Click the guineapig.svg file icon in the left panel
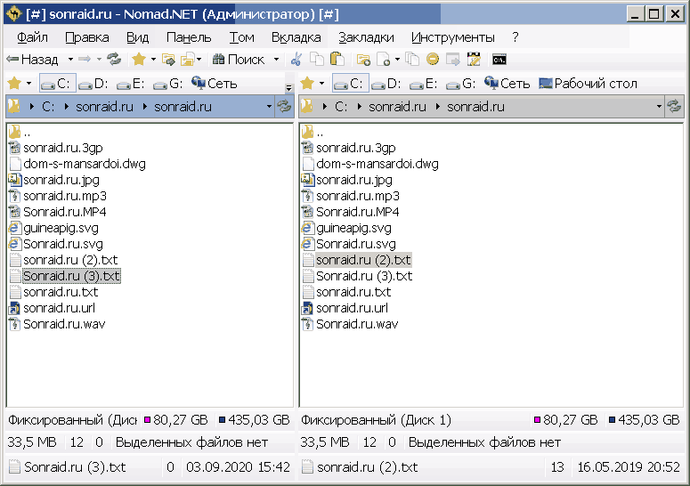 (14, 228)
